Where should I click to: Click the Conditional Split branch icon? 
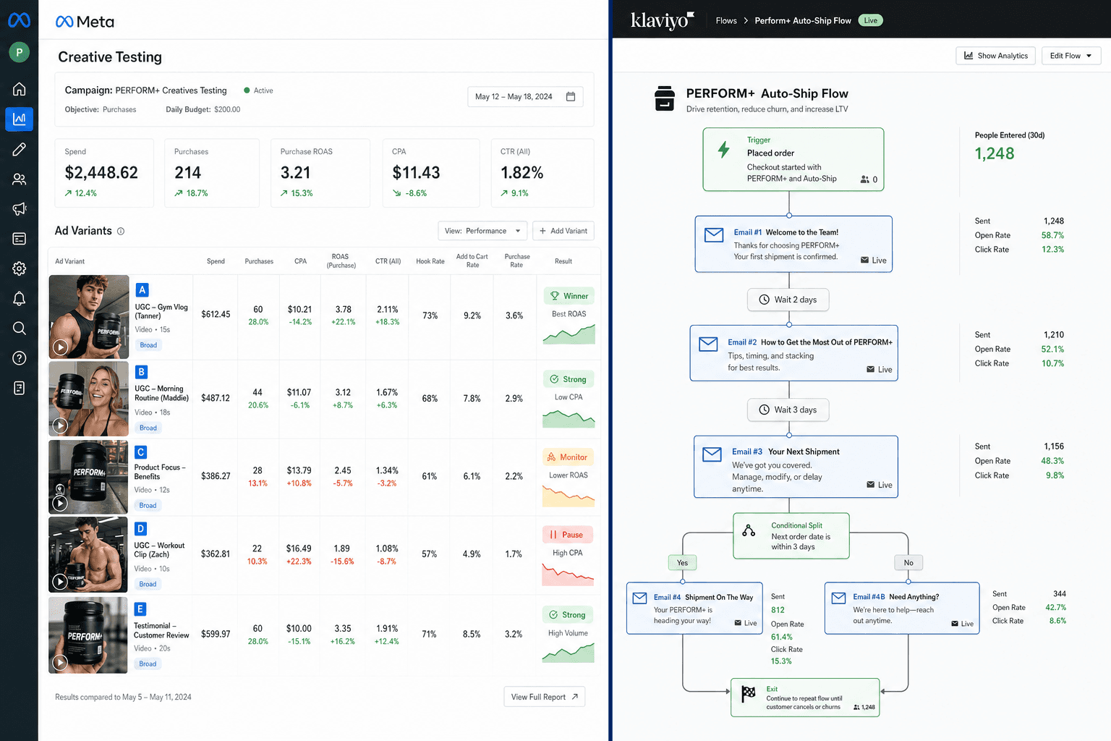[x=749, y=530]
